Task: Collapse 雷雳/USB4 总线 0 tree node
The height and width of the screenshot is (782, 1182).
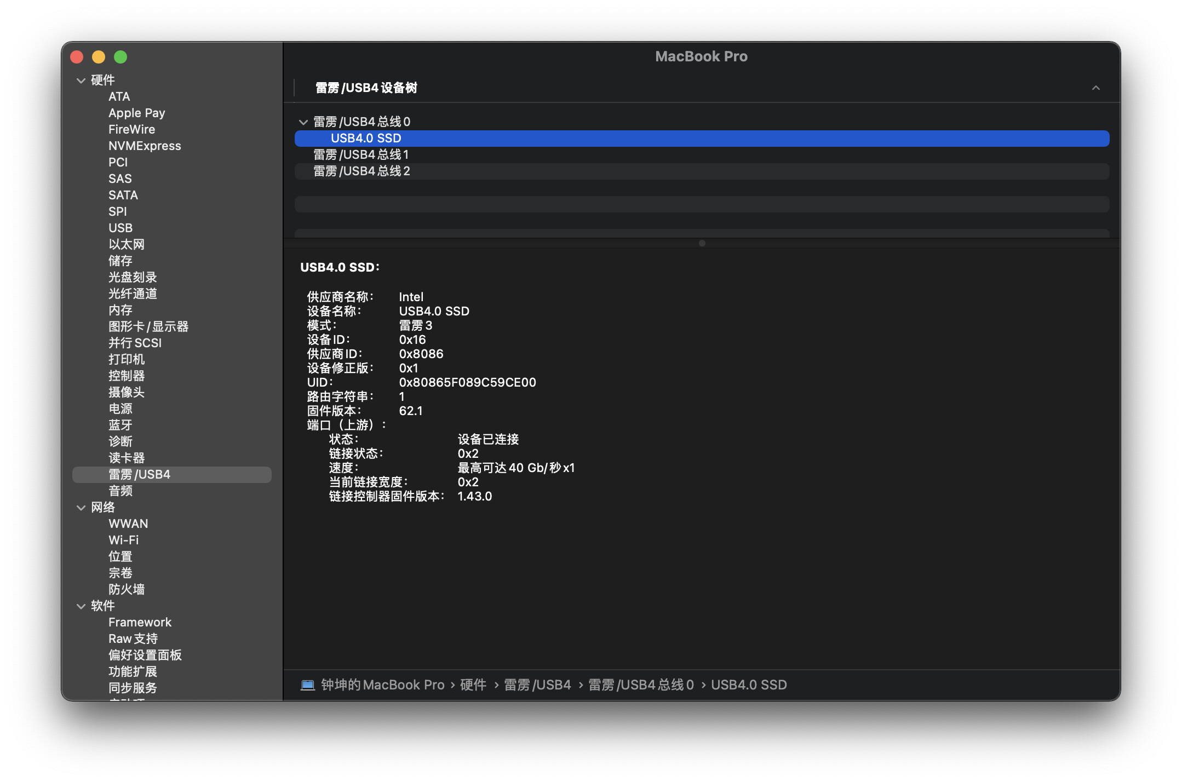Action: pyautogui.click(x=303, y=122)
